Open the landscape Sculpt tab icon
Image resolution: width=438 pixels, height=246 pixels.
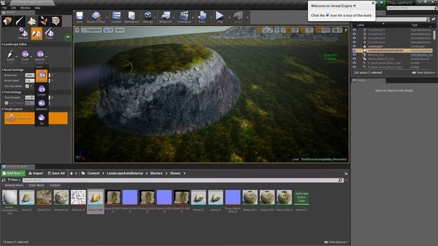coord(36,33)
